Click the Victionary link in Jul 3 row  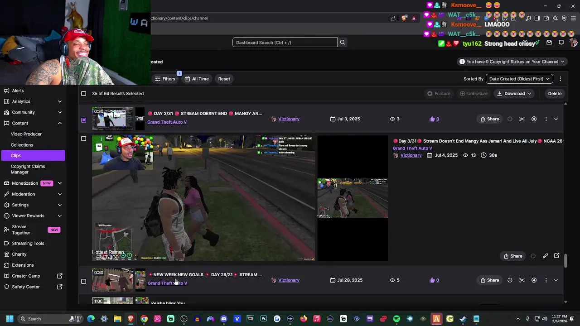tap(289, 119)
